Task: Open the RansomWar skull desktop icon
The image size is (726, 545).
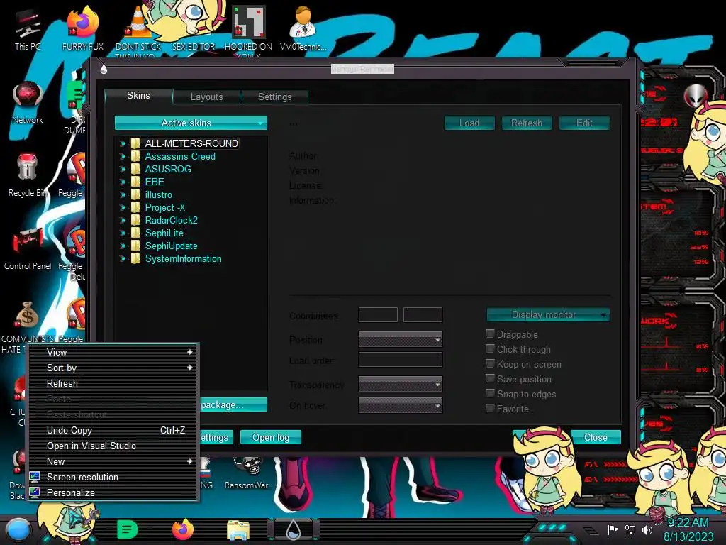Action: 248,473
